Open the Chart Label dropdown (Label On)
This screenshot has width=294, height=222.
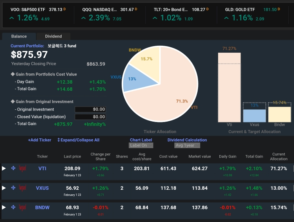(x=141, y=145)
